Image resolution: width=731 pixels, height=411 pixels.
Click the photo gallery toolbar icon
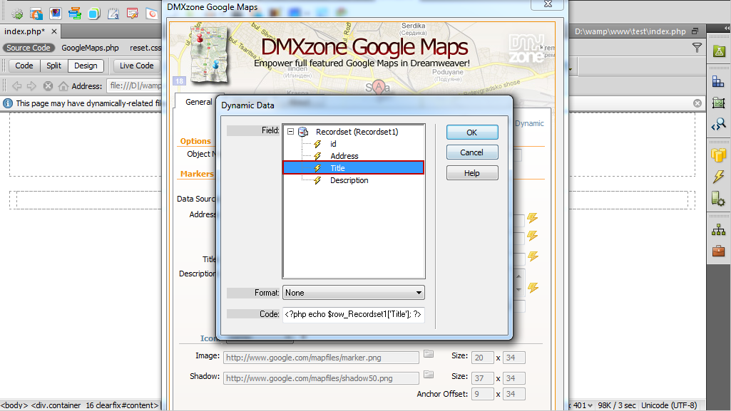tap(56, 14)
